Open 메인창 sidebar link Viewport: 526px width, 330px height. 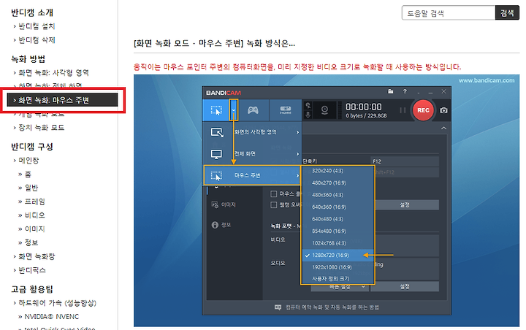pos(28,161)
